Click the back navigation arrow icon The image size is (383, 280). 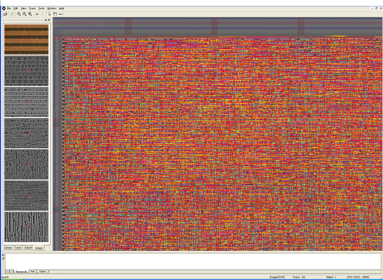tap(37, 14)
